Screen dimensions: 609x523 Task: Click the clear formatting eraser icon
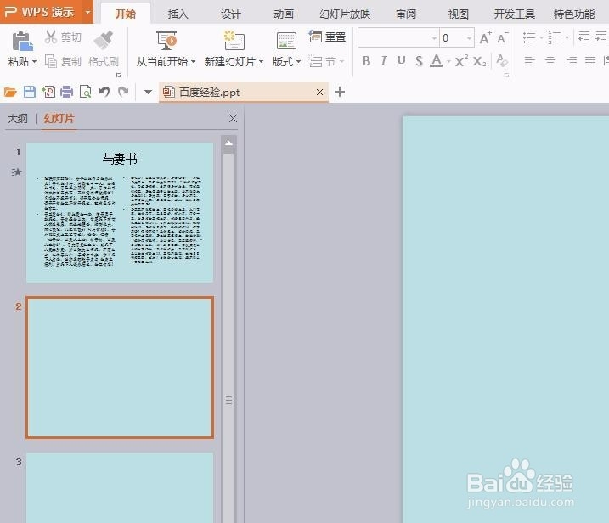pos(502,60)
